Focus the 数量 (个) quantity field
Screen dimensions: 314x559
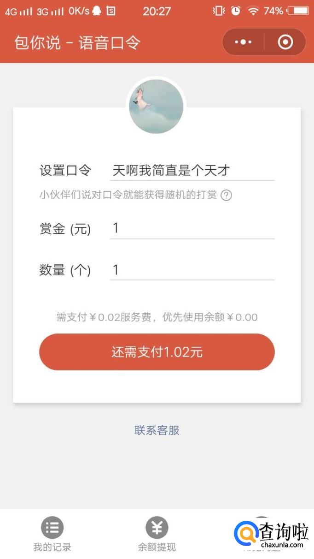point(192,270)
